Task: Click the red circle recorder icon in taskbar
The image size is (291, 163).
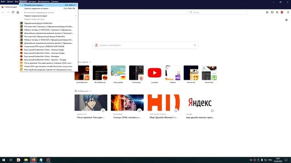Action: click(x=48, y=160)
